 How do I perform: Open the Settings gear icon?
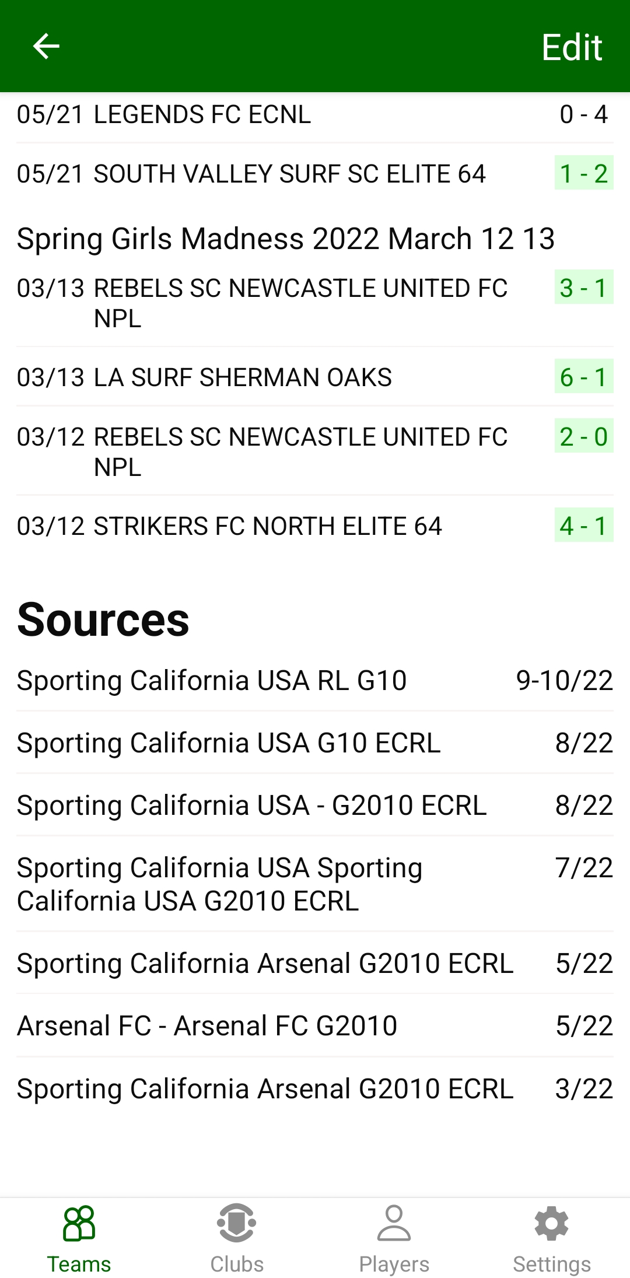[x=551, y=1224]
